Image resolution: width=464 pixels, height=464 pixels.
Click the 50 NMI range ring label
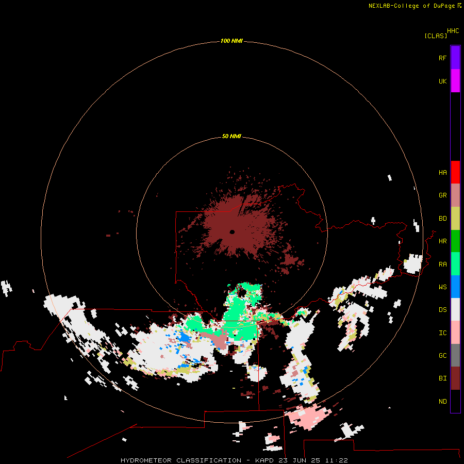click(231, 136)
